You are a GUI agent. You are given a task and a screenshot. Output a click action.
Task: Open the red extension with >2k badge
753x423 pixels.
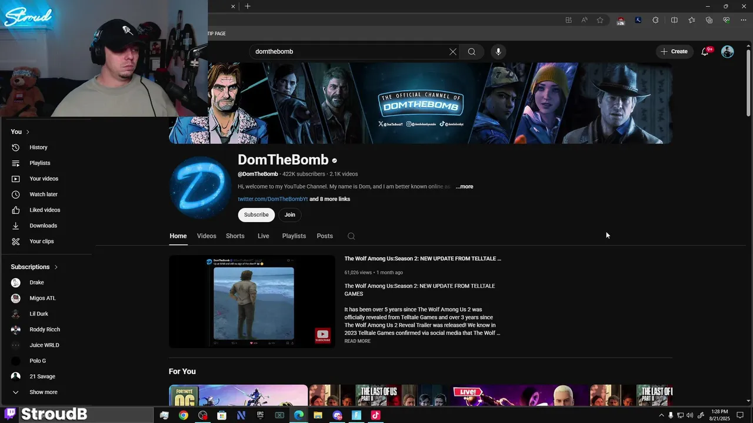point(621,21)
